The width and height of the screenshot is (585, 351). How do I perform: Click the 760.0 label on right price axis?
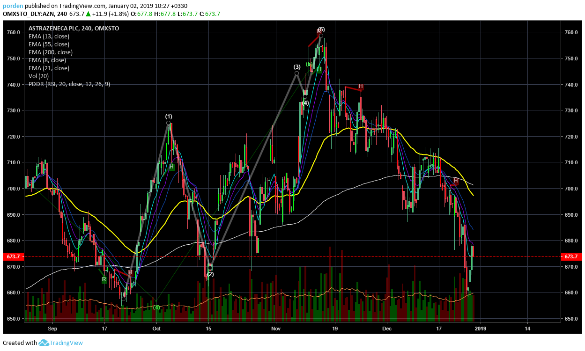point(572,32)
